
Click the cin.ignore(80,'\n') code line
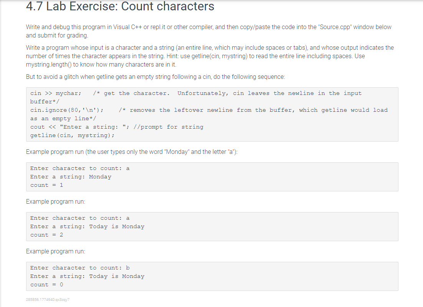pyautogui.click(x=209, y=114)
